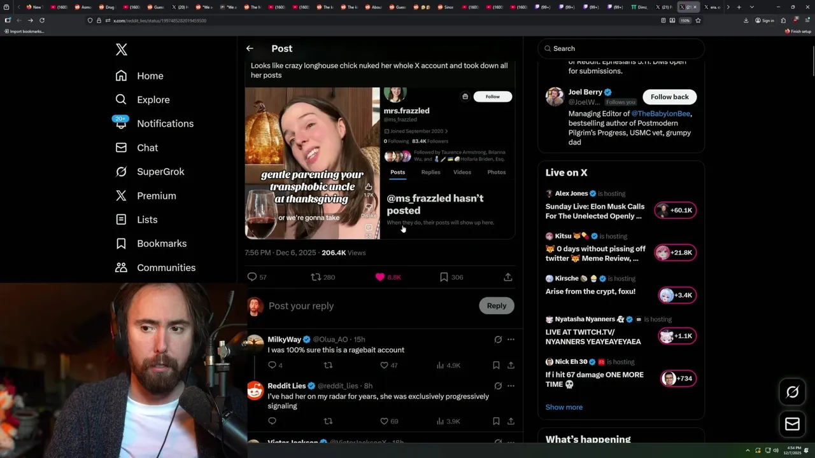This screenshot has height=458, width=815.
Task: Click the main post share icon
Action: click(508, 277)
